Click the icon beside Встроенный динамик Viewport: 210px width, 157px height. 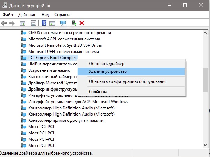pos(24,70)
